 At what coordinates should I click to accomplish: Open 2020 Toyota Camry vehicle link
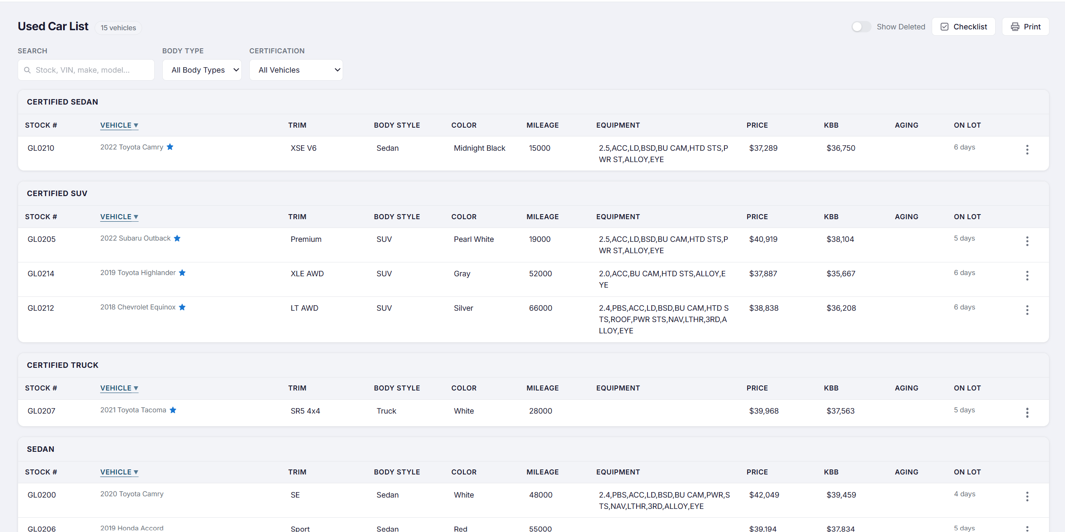point(132,494)
